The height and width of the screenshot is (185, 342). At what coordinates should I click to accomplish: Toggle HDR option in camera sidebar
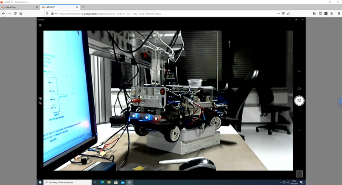pos(40,98)
